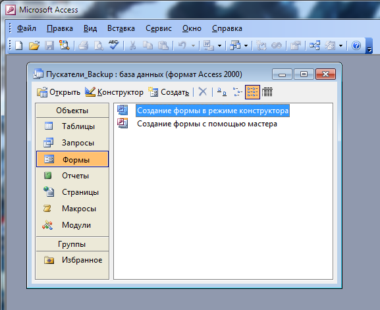This screenshot has height=310, width=380.
Task: Run the ABC spelling check icon
Action: point(113,45)
